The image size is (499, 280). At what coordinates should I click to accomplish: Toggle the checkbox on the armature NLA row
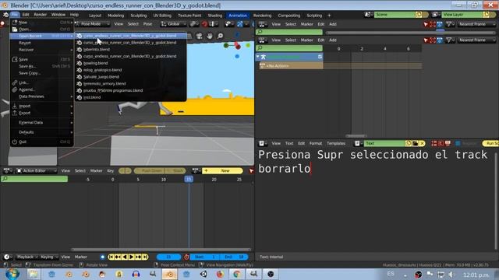tap(320, 57)
